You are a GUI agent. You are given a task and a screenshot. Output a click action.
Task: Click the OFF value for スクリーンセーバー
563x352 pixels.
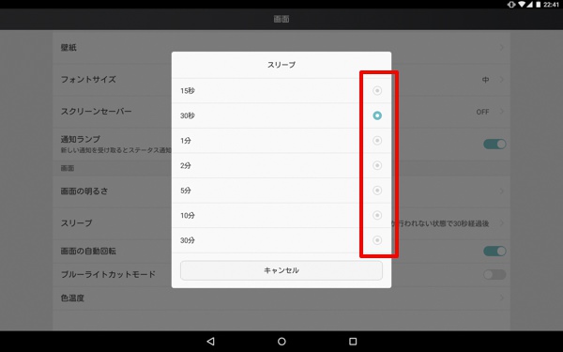pyautogui.click(x=482, y=112)
